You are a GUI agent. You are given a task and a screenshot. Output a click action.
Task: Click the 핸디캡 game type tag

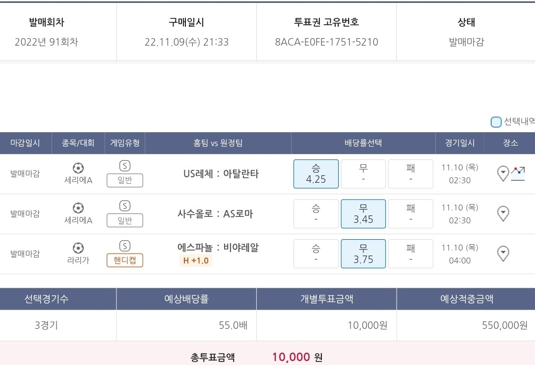(x=125, y=261)
